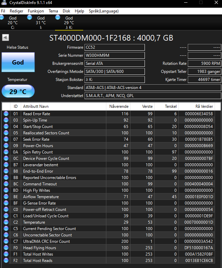Select the Total Host Reads attribute name
Screen dimensions: 222x268
38,261
